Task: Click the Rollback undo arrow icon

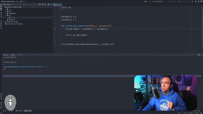Action: [x=193, y=2]
